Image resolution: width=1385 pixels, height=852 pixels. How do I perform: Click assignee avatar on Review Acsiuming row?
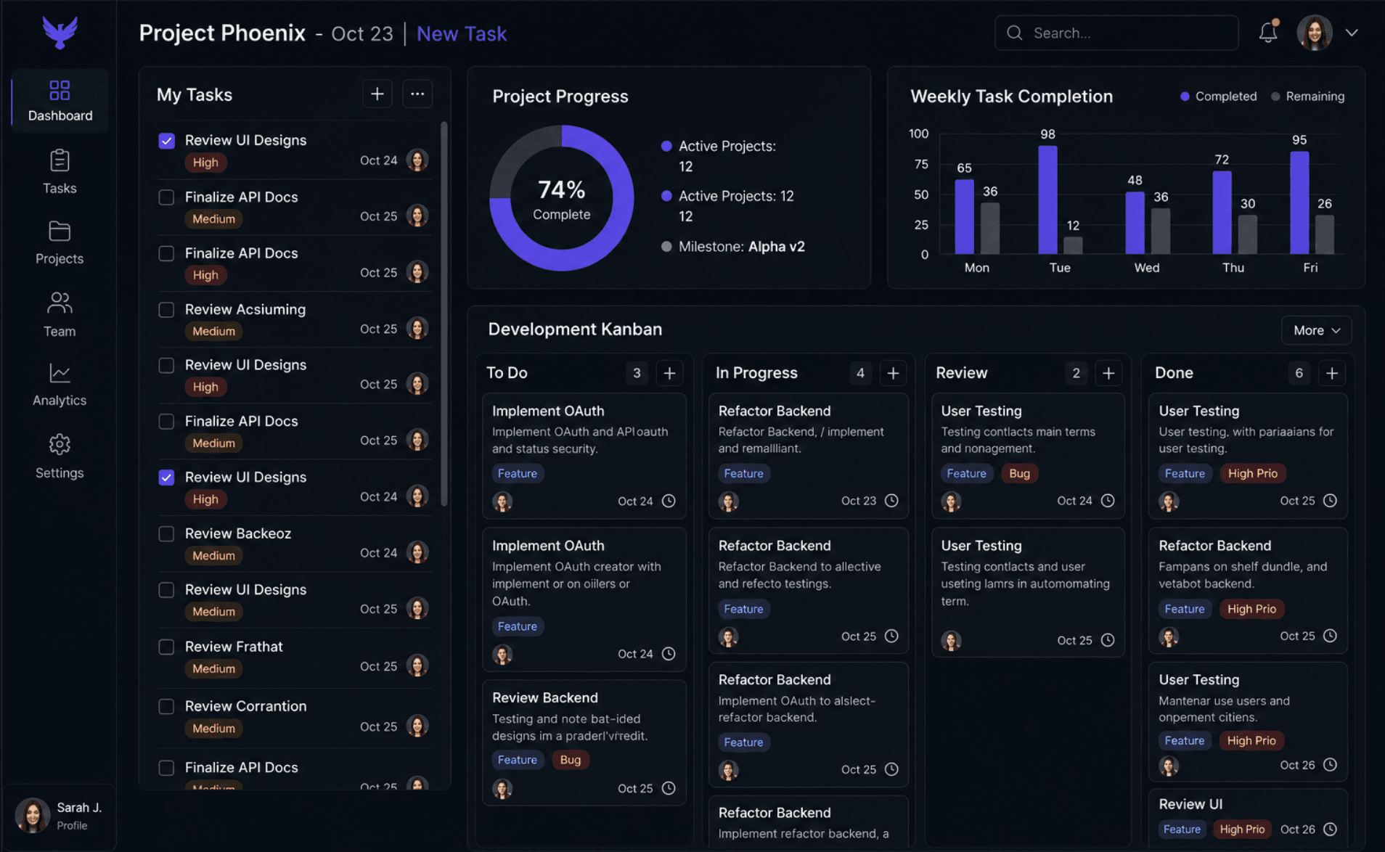(417, 328)
